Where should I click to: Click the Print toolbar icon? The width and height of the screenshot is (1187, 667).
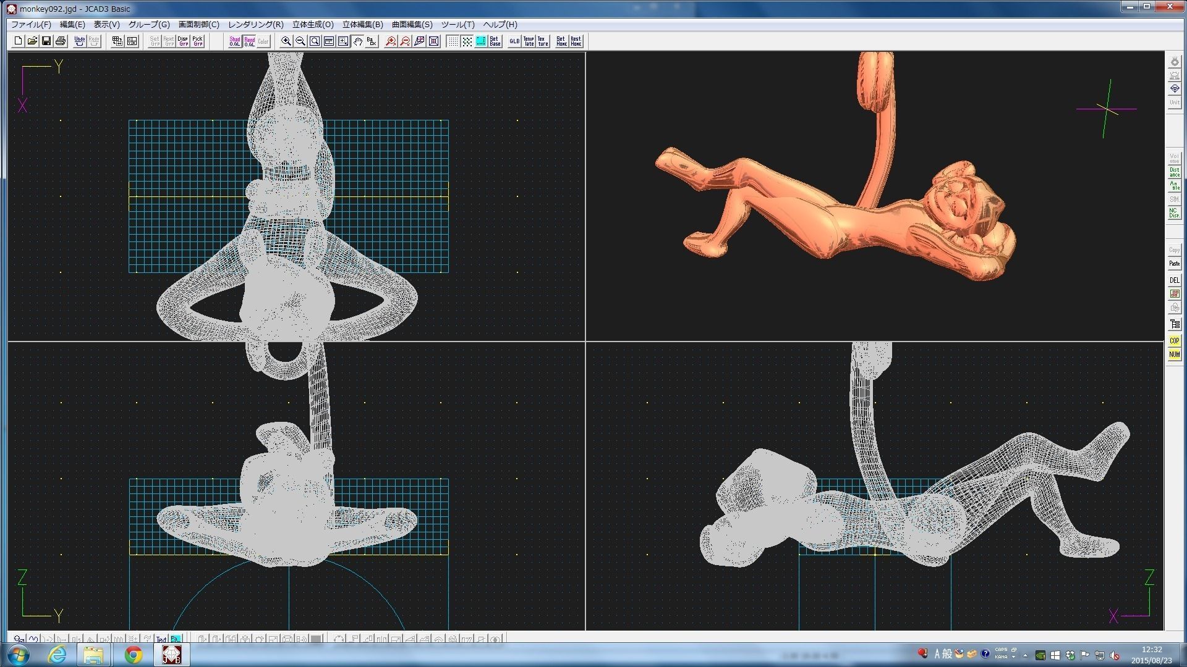tap(61, 41)
